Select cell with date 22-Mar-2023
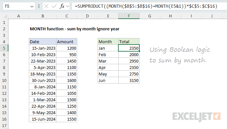The image size is (227, 129). tap(43, 61)
